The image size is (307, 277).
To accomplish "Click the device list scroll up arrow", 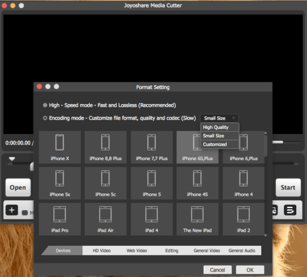I will [x=266, y=133].
